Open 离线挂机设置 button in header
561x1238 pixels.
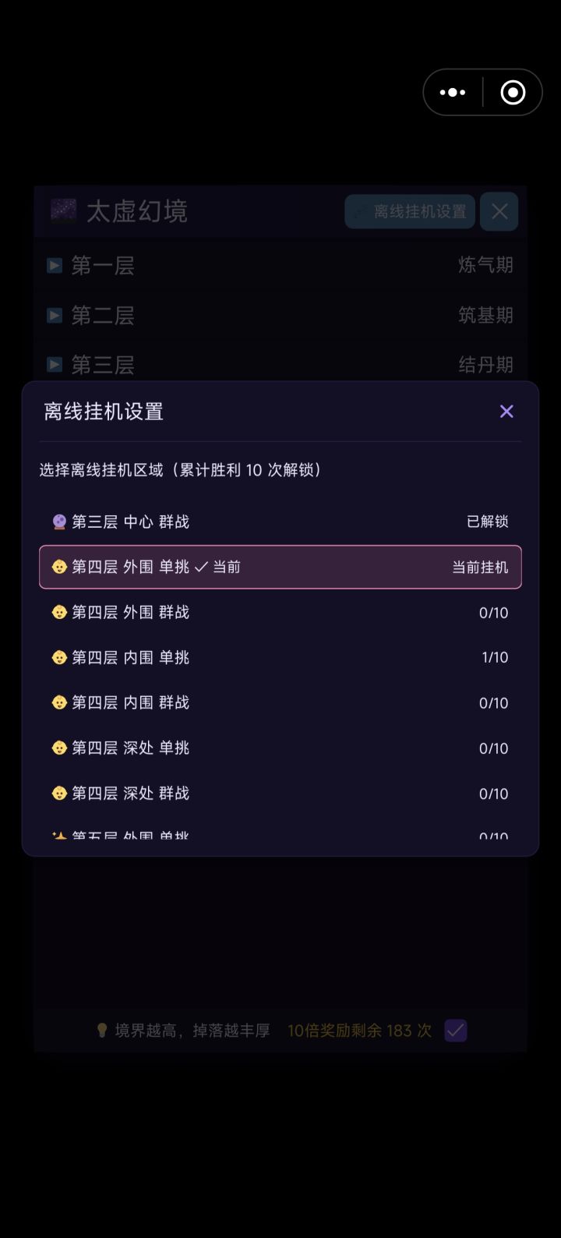410,211
